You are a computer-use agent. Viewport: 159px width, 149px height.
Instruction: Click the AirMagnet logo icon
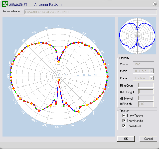click(x=5, y=4)
